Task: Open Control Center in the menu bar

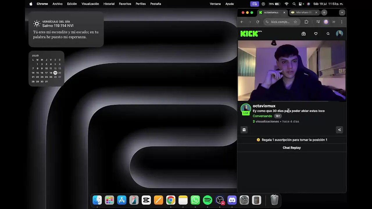Action: pos(301,4)
